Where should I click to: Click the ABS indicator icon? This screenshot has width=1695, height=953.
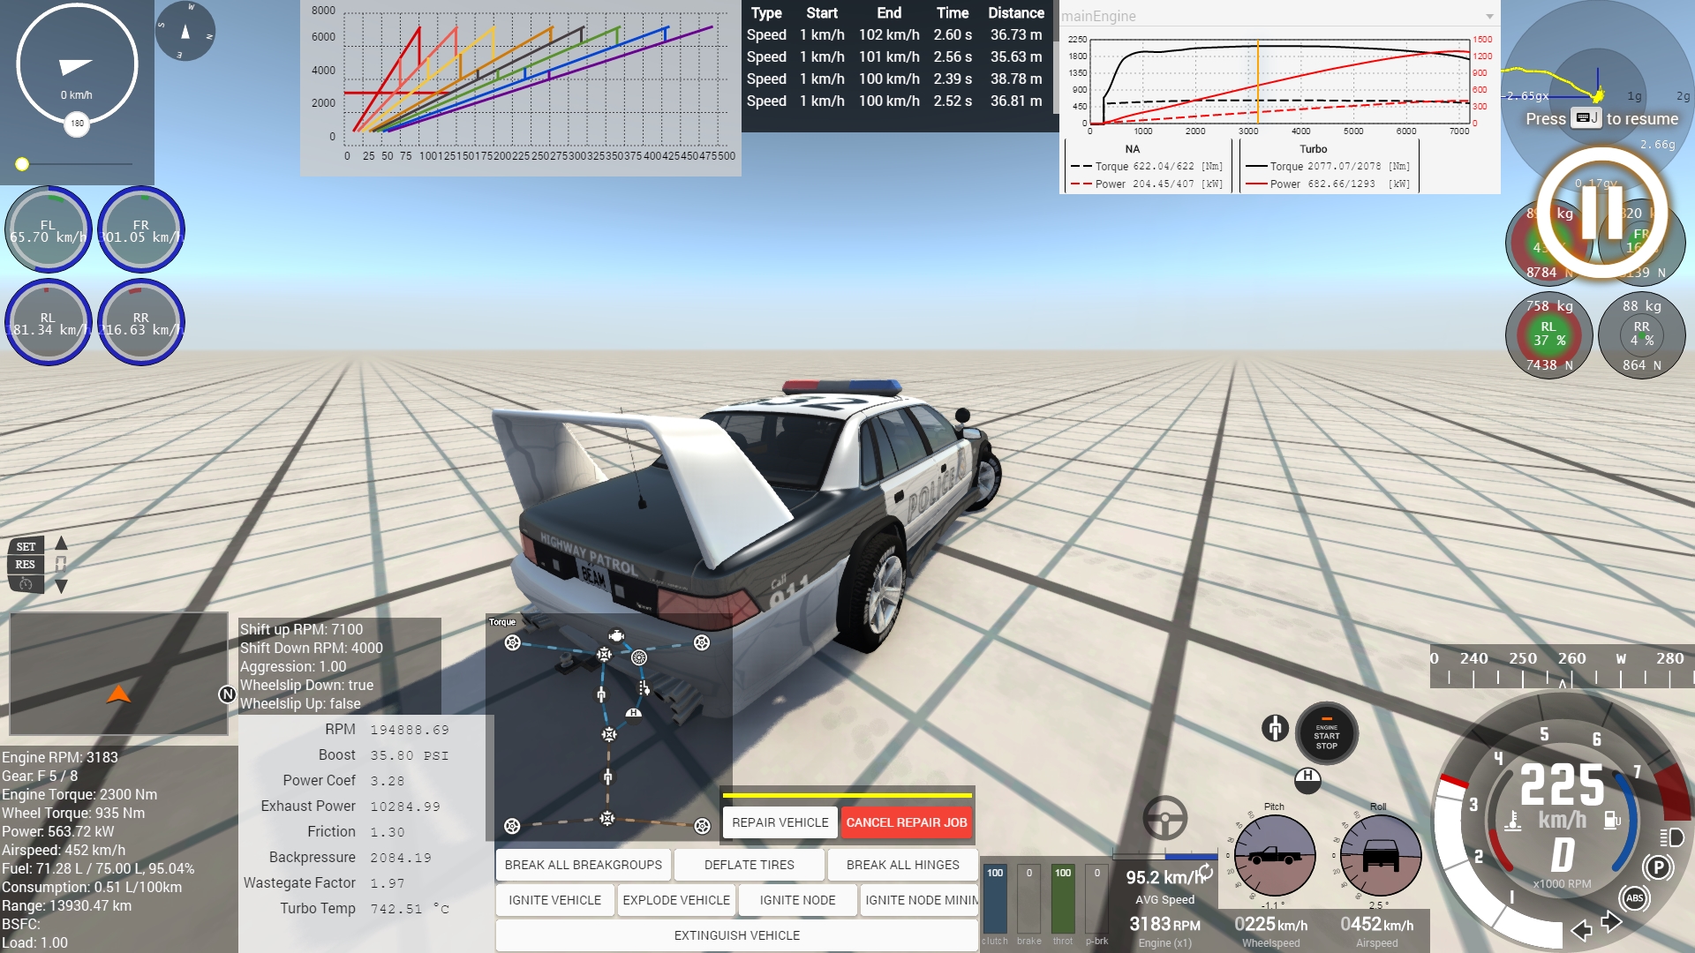pos(1634,898)
